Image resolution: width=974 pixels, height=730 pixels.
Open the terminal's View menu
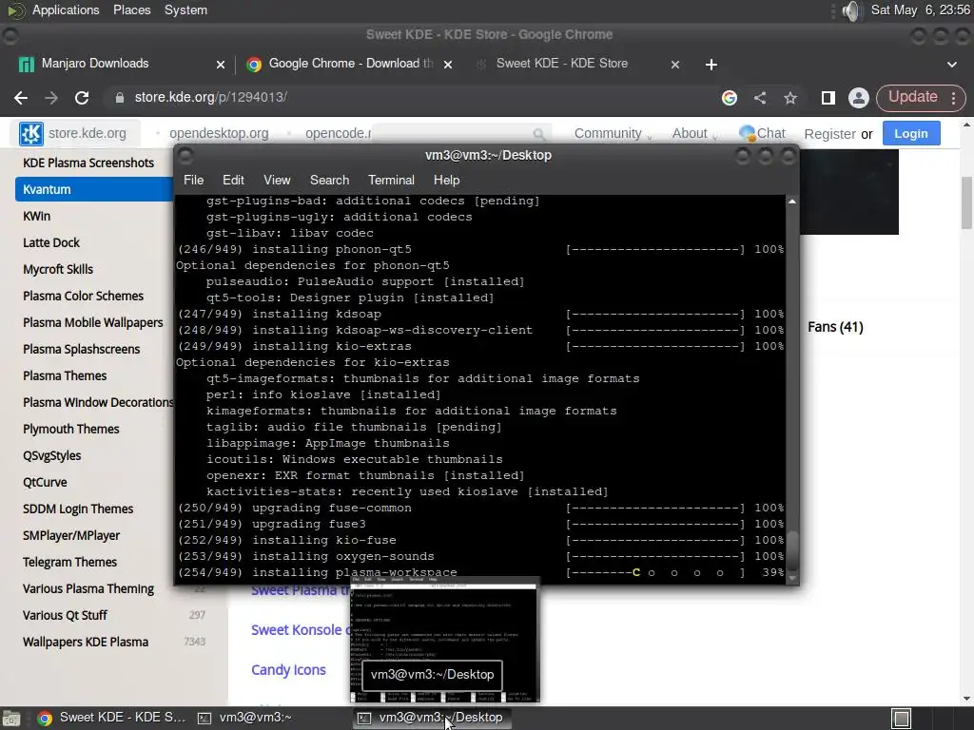[277, 180]
